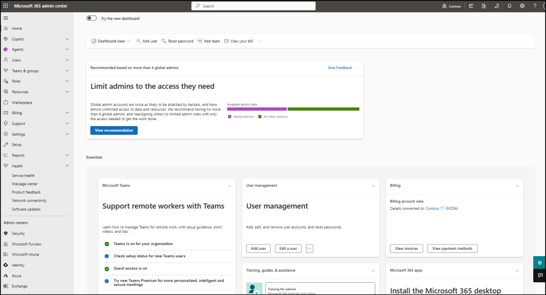Click the View payment methods button
Viewport: 546px width, 295px height.
coord(452,249)
